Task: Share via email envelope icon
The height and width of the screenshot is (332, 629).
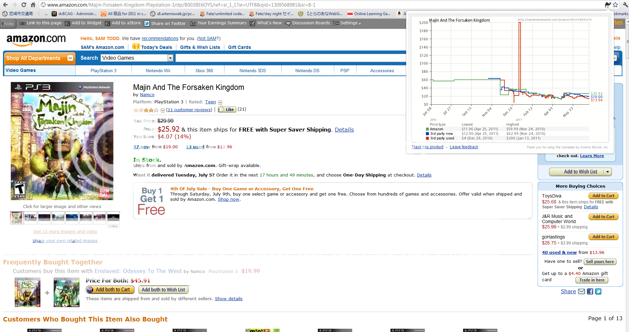Action: point(581,291)
